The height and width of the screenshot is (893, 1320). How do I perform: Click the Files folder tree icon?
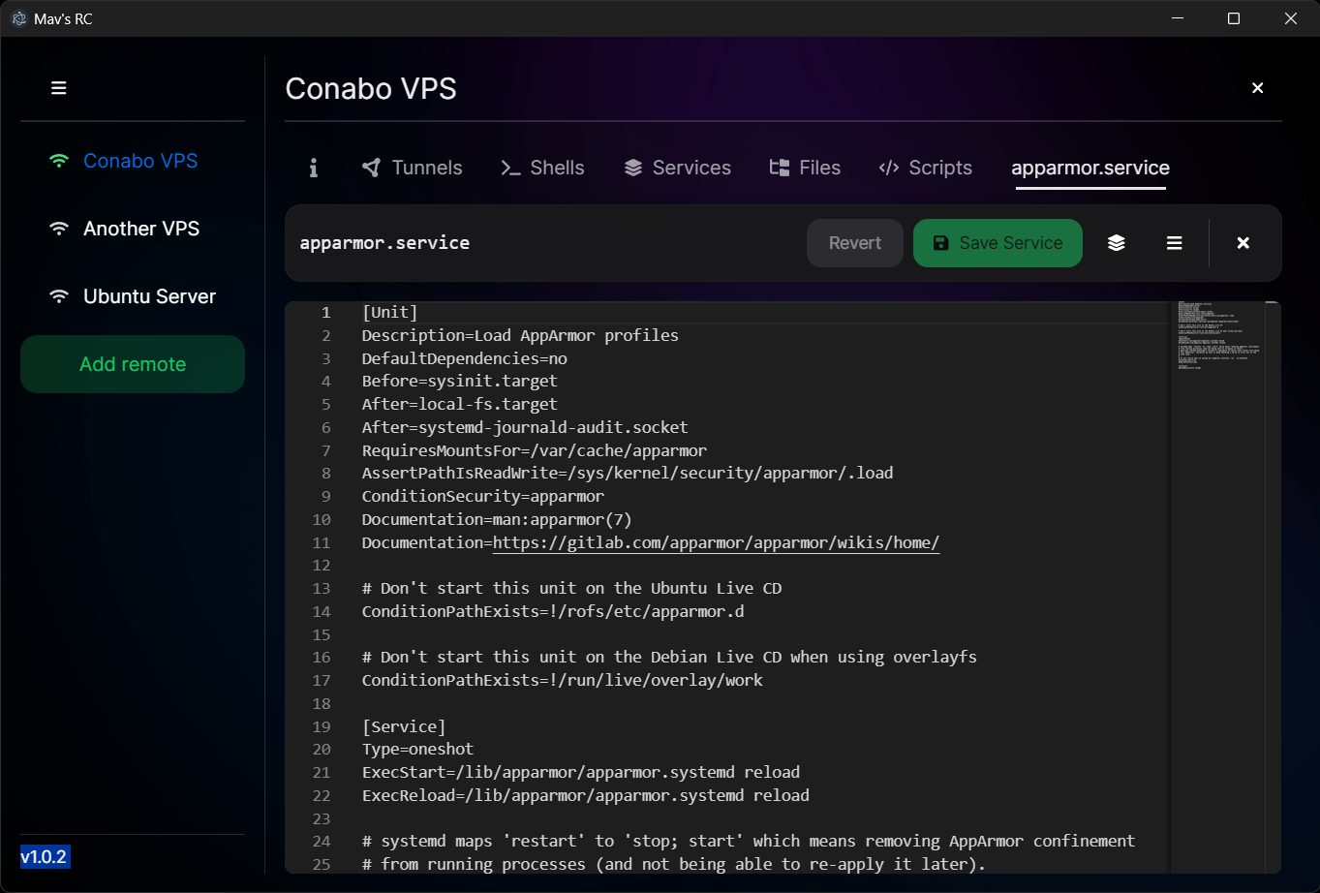780,168
